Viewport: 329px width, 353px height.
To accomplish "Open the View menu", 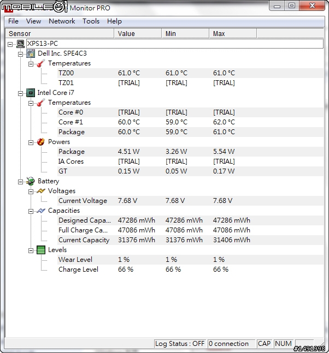I will tap(33, 21).
